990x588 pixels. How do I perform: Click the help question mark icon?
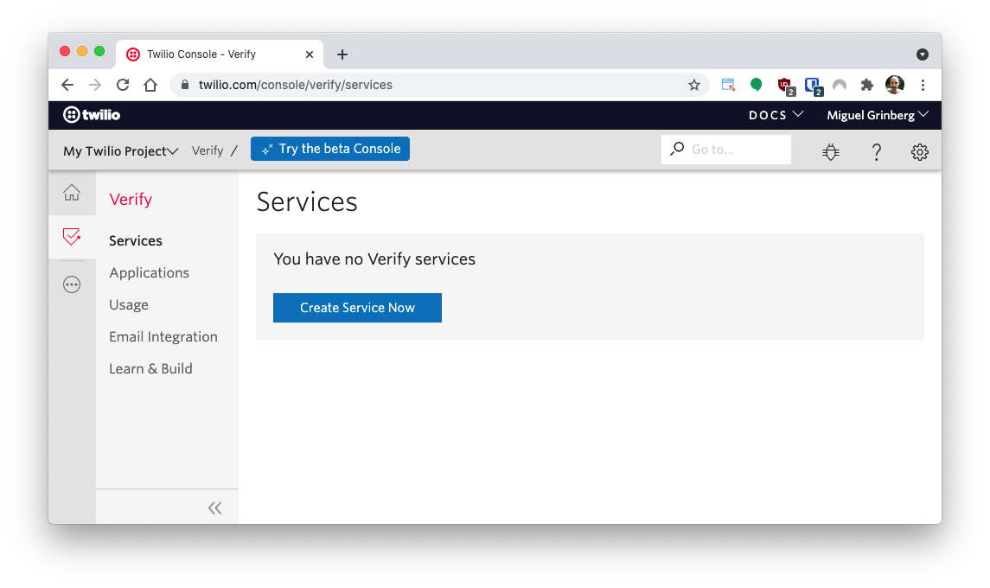point(877,151)
